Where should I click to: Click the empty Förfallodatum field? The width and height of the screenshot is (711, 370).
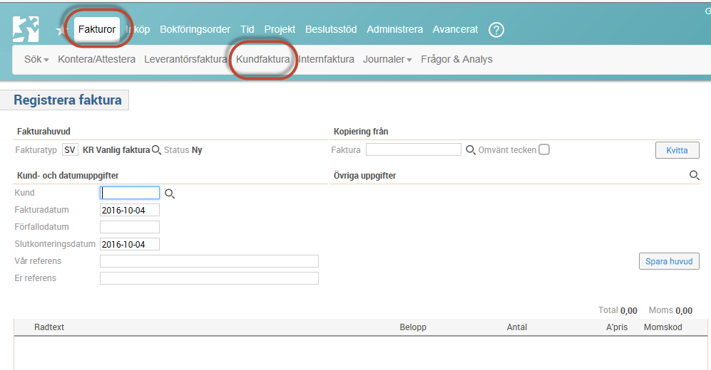[x=130, y=227]
